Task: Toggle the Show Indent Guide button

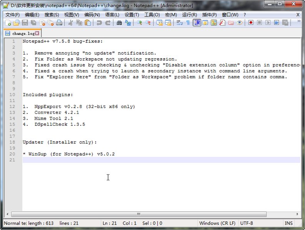Action: pyautogui.click(x=197, y=23)
